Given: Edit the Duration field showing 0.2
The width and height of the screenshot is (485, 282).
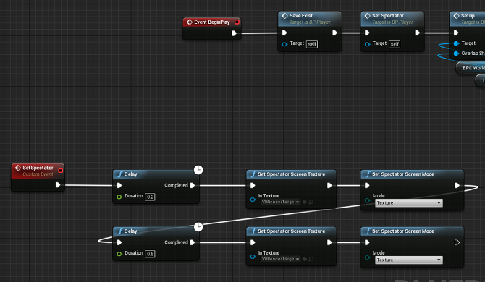Looking at the screenshot, I should coord(150,197).
